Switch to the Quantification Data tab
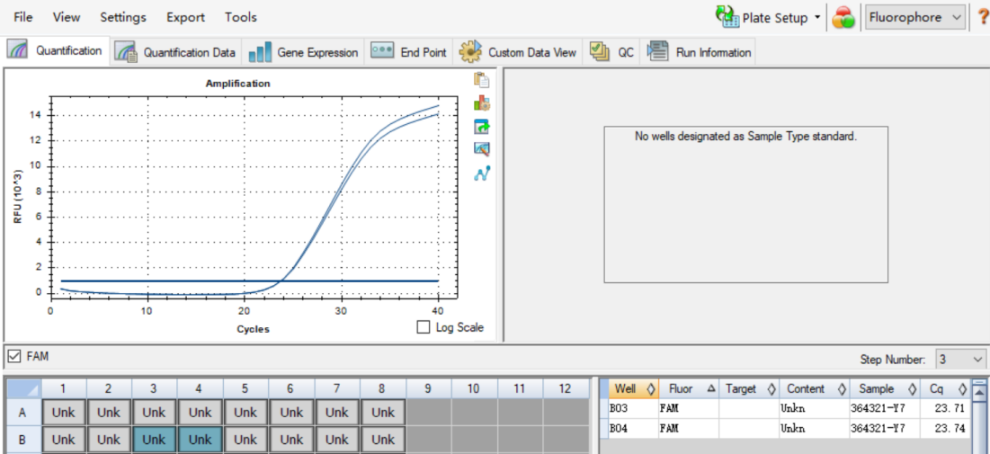Viewport: 990px width, 454px height. [176, 52]
